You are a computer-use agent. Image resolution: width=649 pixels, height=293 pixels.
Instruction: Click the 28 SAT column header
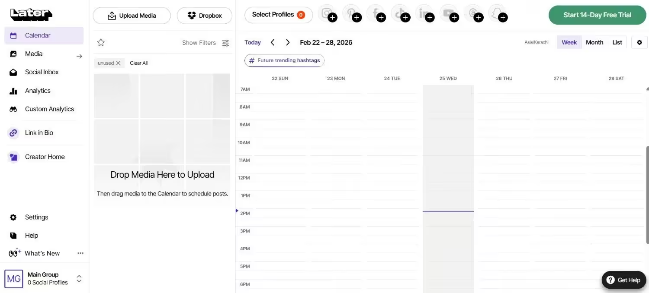coord(617,79)
